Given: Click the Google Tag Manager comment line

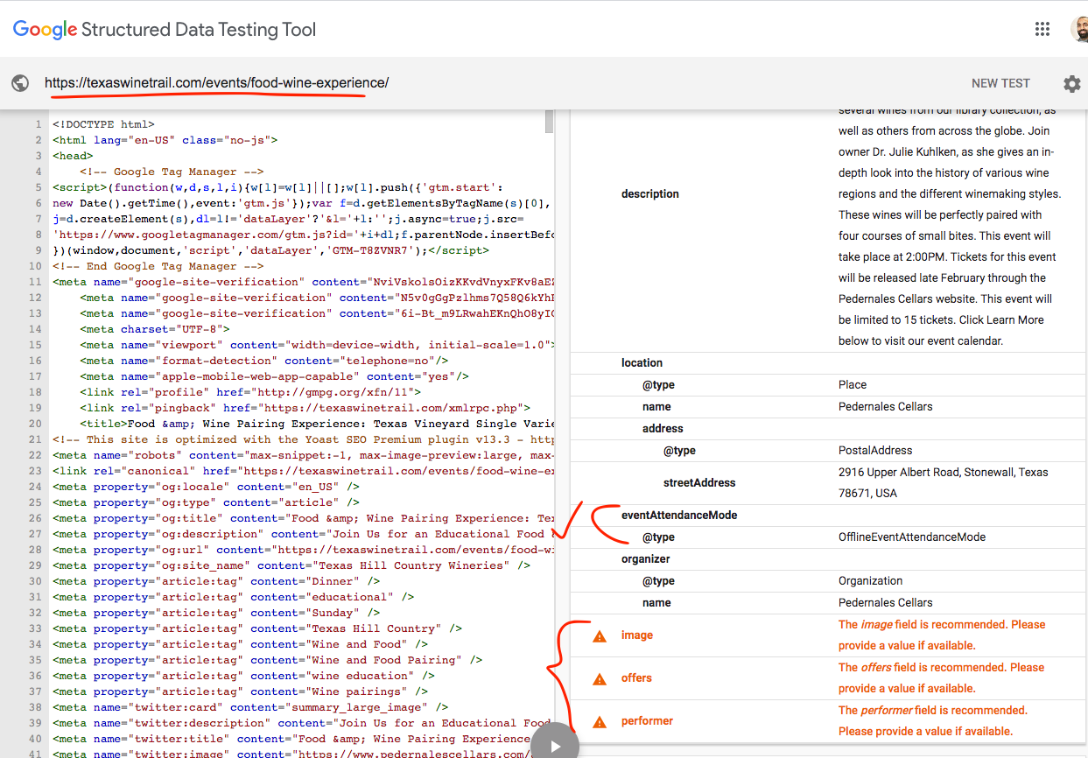Looking at the screenshot, I should coord(172,172).
